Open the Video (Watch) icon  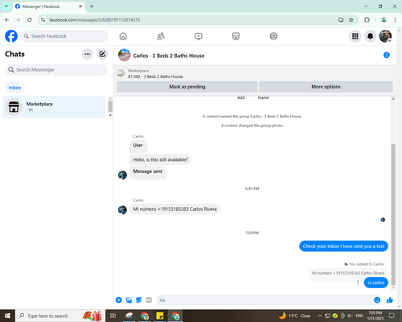[199, 36]
